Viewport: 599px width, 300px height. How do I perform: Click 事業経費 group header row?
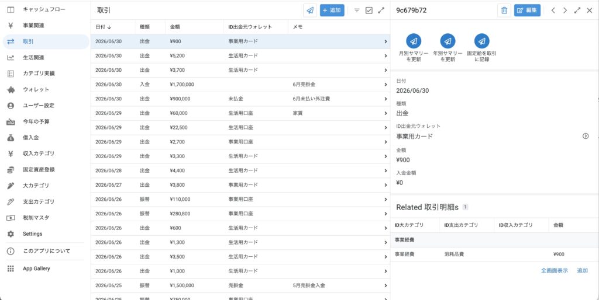494,240
